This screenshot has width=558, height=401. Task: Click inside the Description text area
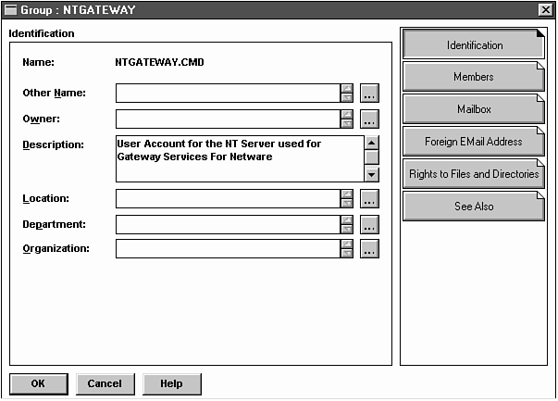pyautogui.click(x=238, y=158)
